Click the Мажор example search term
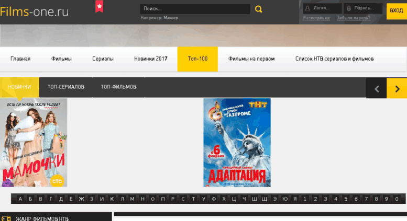407x221 pixels. 171,18
